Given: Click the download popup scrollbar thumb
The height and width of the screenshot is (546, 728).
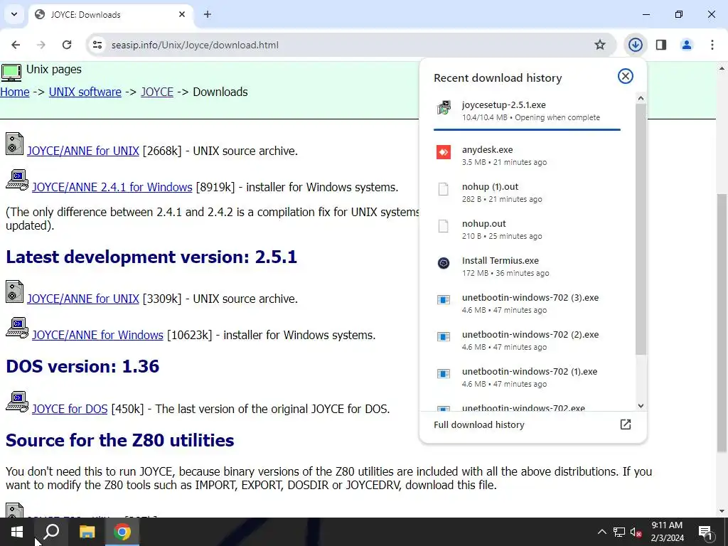Looking at the screenshot, I should [641, 229].
